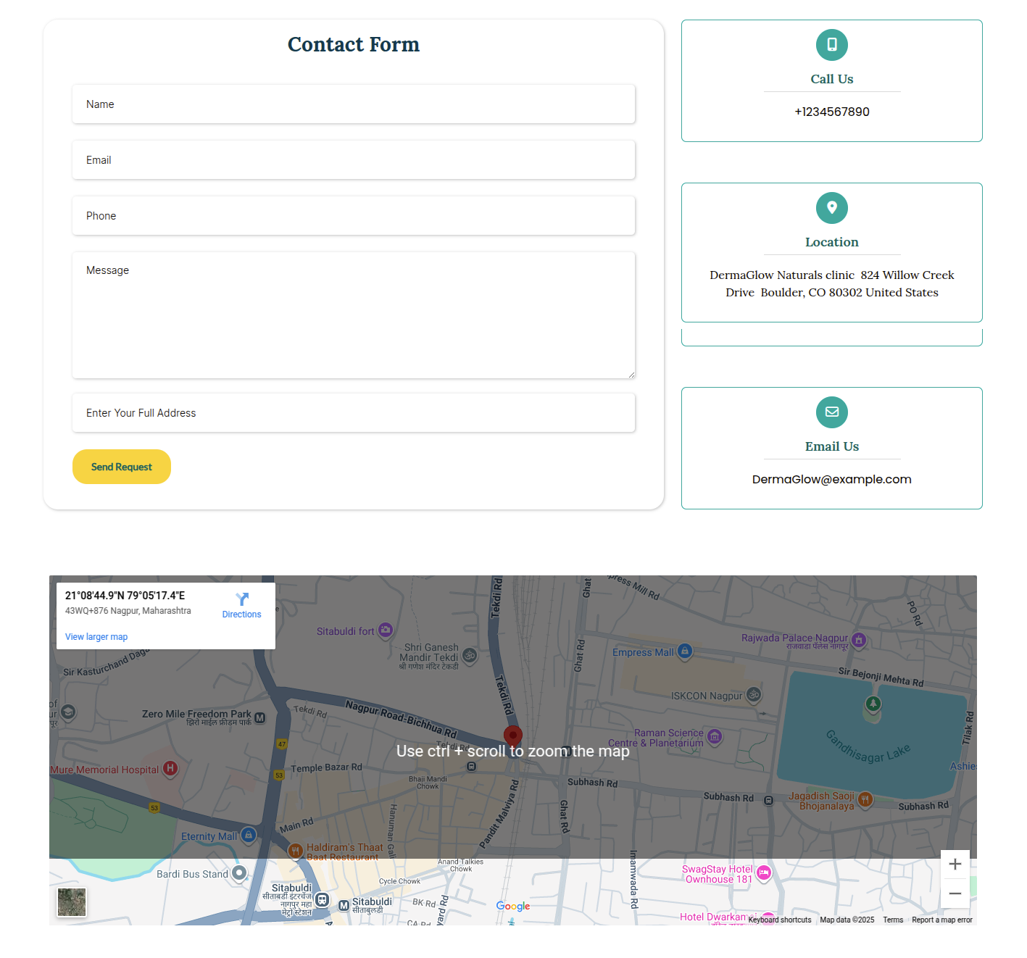Open the View larger map link
Screen dimensions: 1027x958
pos(96,637)
